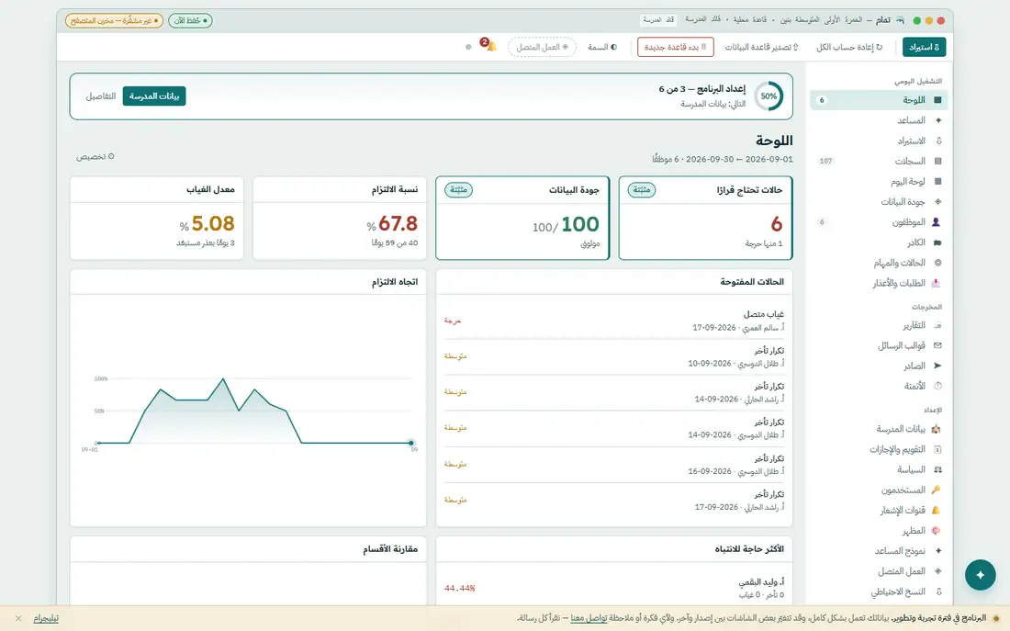Open المستخدمون users settings
This screenshot has height=631, width=1010.
879,490
